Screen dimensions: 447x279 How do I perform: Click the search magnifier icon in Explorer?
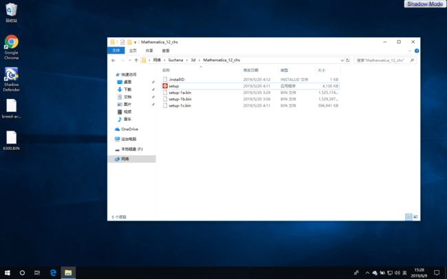coord(412,60)
